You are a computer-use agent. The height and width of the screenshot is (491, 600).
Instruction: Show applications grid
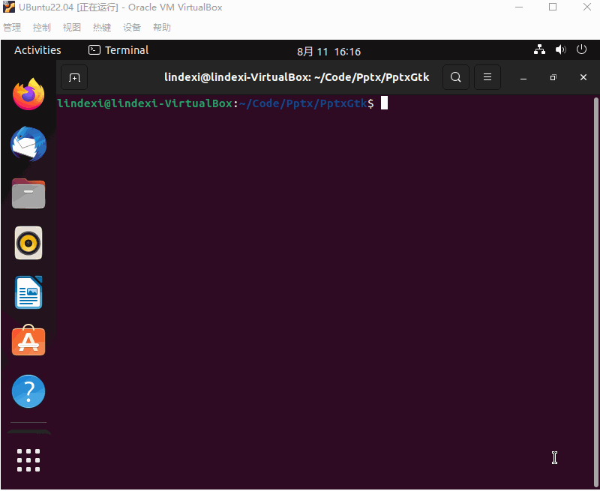click(28, 460)
